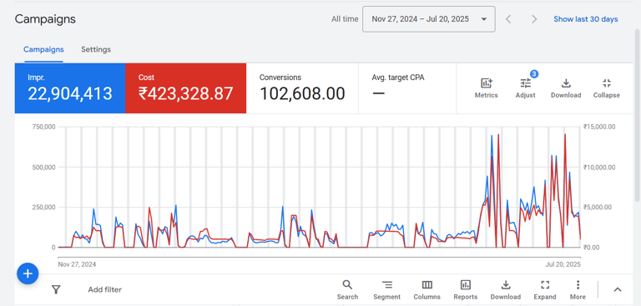Click the ₹10,000.00 axis value
This screenshot has height=306, width=641.
point(599,167)
